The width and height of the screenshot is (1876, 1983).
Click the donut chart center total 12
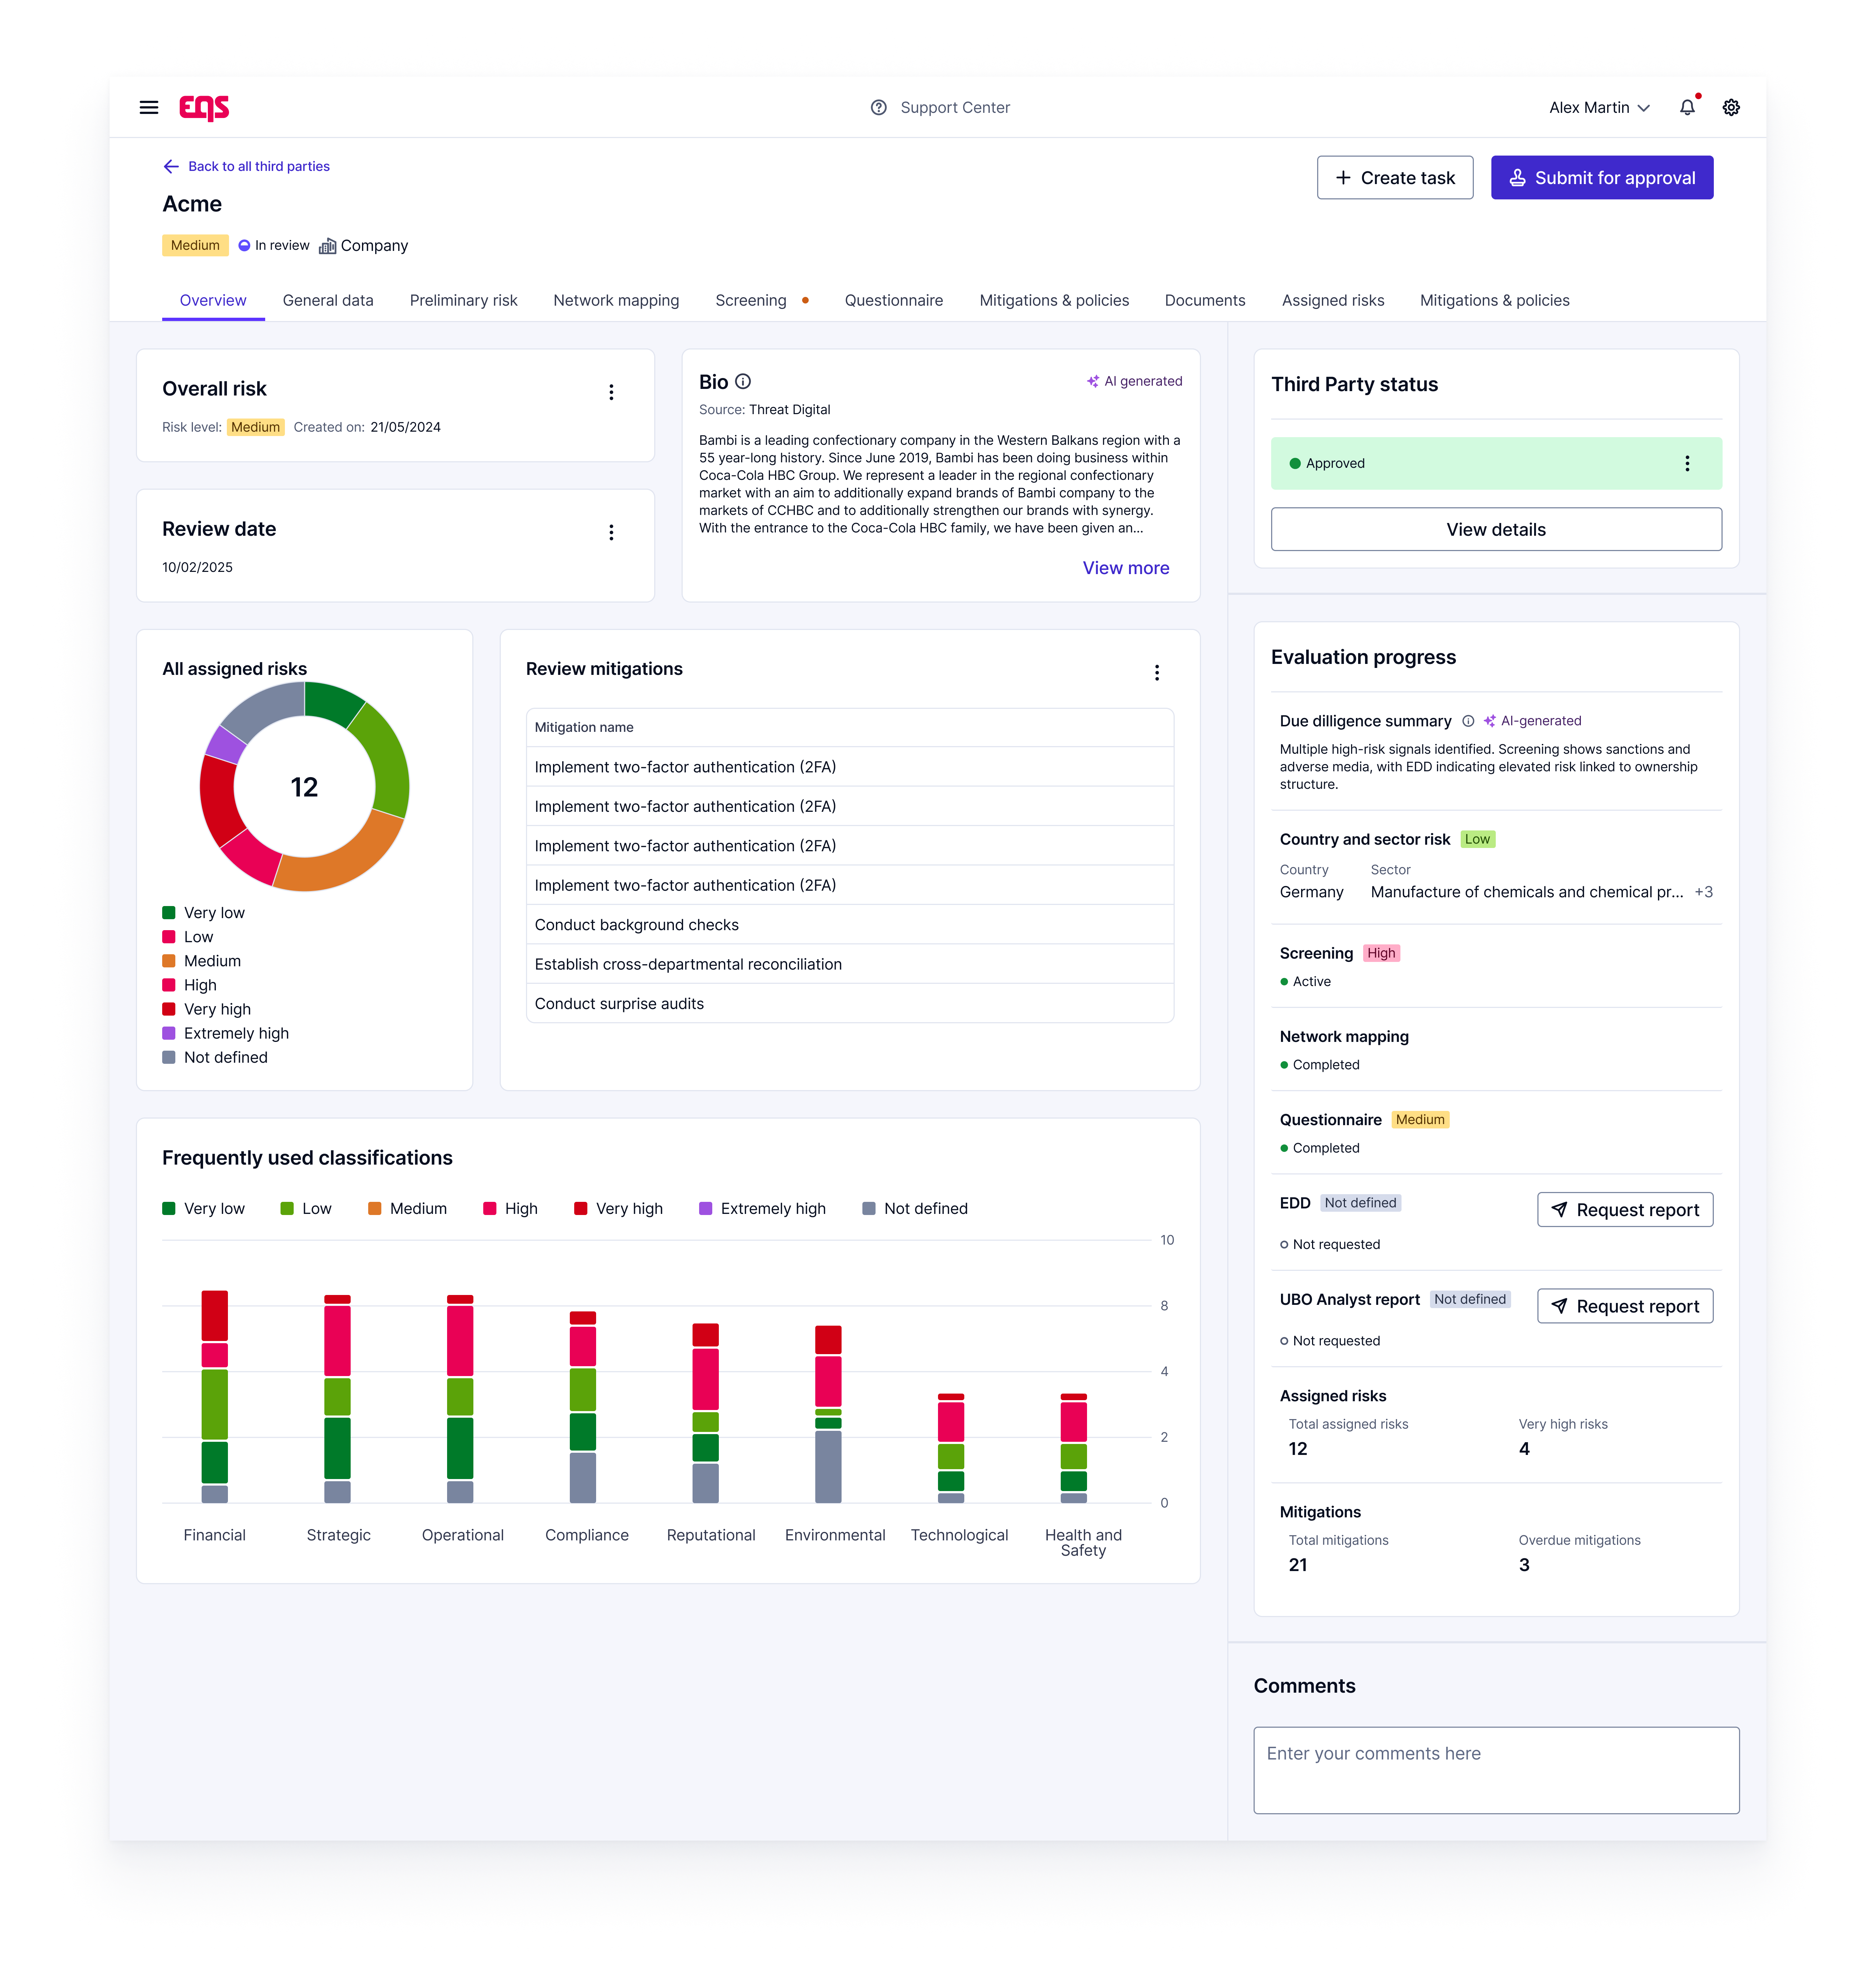click(x=304, y=787)
